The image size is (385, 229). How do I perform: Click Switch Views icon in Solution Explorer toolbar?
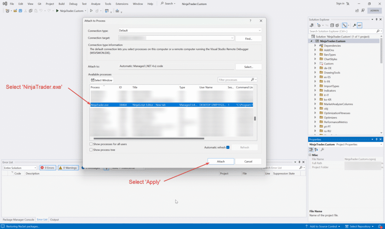[312, 25]
